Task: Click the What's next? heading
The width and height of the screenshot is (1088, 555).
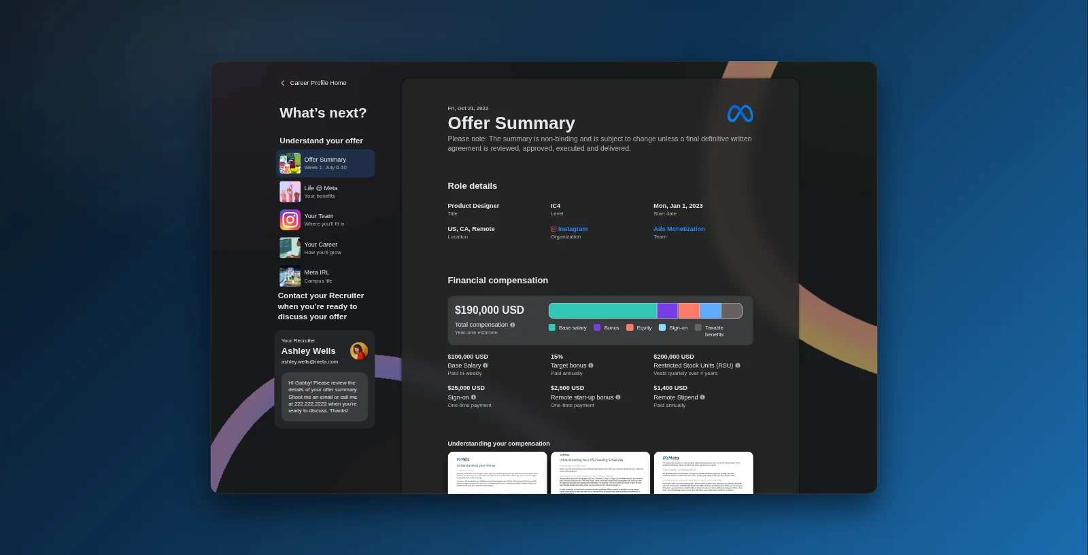Action: click(x=323, y=113)
